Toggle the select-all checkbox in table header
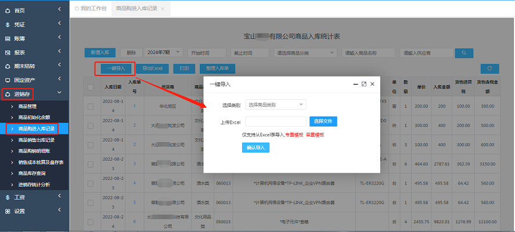This screenshot has width=515, height=232. (91, 87)
